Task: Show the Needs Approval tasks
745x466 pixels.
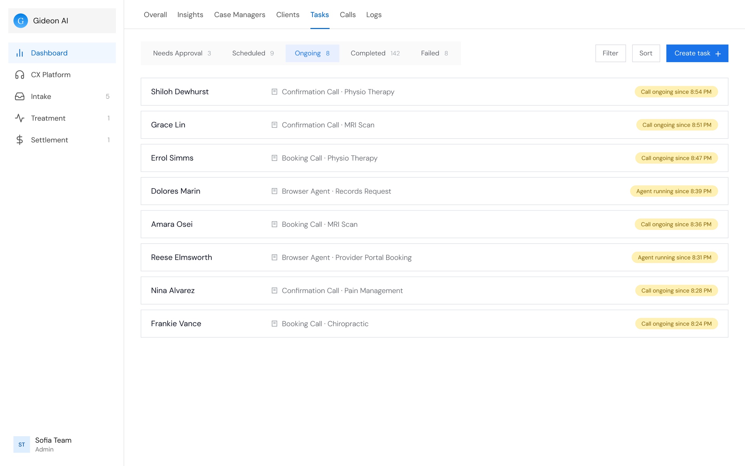Action: pos(182,53)
